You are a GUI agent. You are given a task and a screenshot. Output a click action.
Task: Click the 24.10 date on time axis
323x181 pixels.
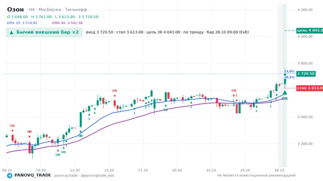pyautogui.click(x=245, y=170)
